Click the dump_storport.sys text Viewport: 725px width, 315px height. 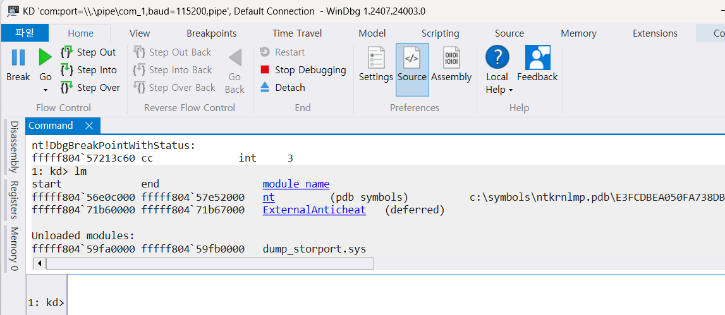click(314, 249)
